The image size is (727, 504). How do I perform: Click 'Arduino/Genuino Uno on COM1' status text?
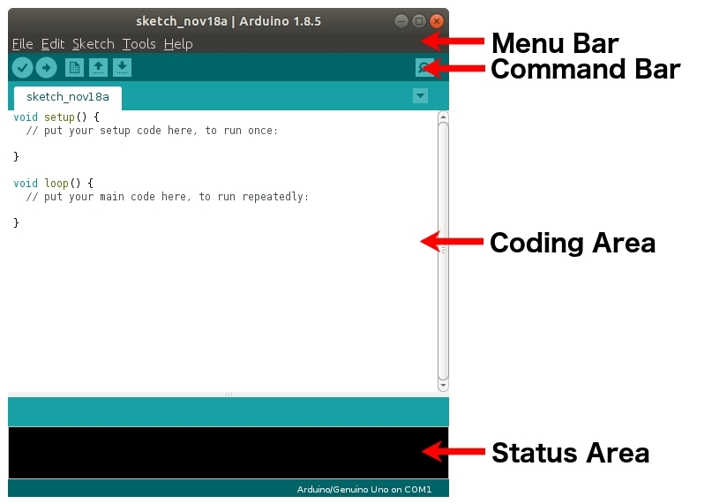click(x=364, y=490)
